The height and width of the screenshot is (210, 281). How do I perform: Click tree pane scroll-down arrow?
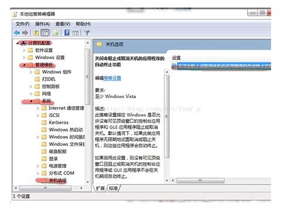[87, 182]
